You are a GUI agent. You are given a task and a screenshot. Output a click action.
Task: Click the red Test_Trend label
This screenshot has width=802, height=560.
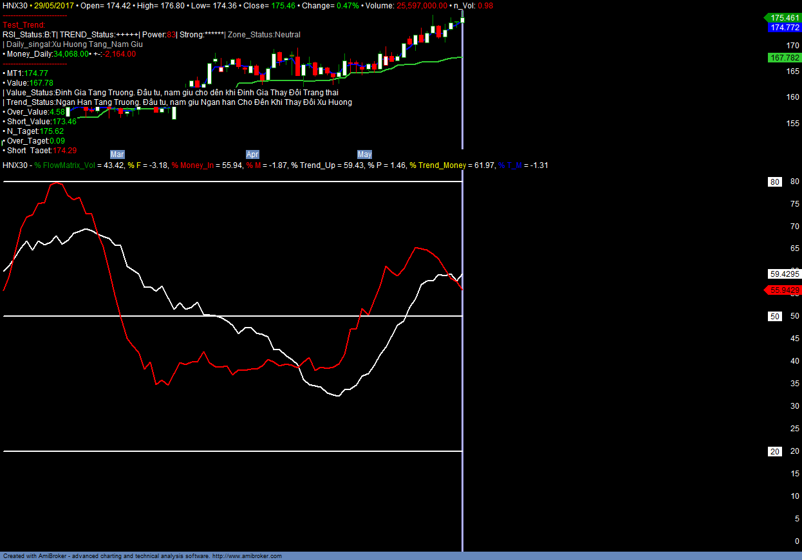(x=24, y=25)
